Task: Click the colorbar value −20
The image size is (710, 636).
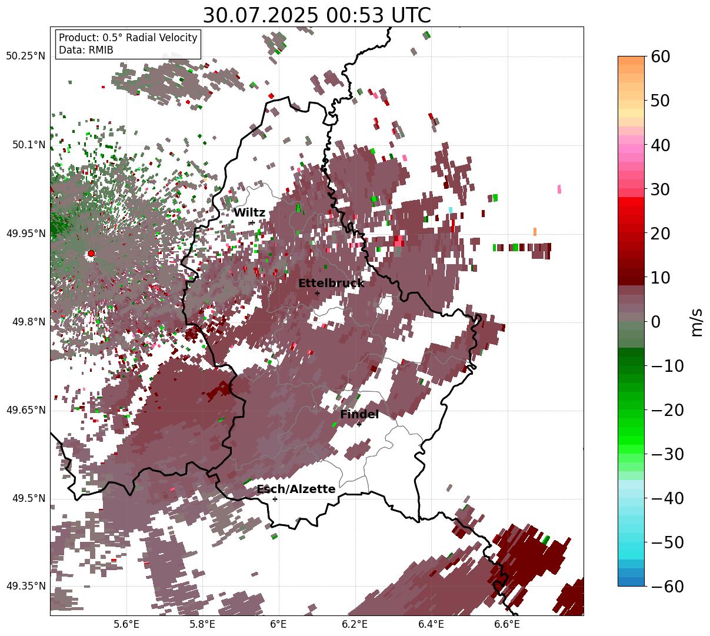Action: point(667,409)
